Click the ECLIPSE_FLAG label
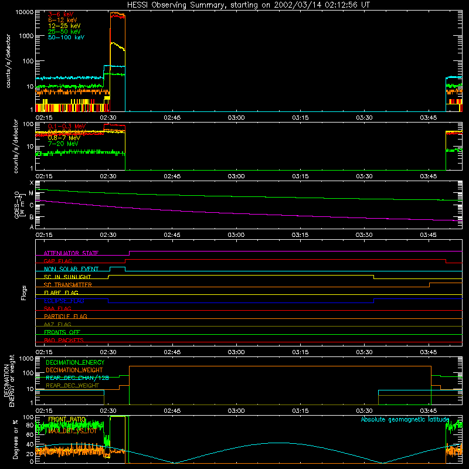The image size is (469, 469). [64, 301]
